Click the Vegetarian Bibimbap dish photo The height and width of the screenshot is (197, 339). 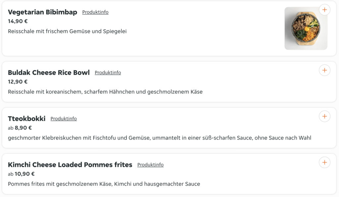306,28
